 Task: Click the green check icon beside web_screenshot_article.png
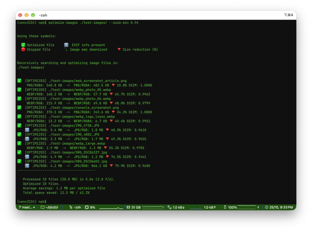click(x=19, y=81)
